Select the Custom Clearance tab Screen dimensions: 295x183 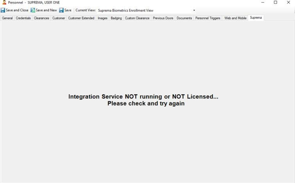[137, 18]
